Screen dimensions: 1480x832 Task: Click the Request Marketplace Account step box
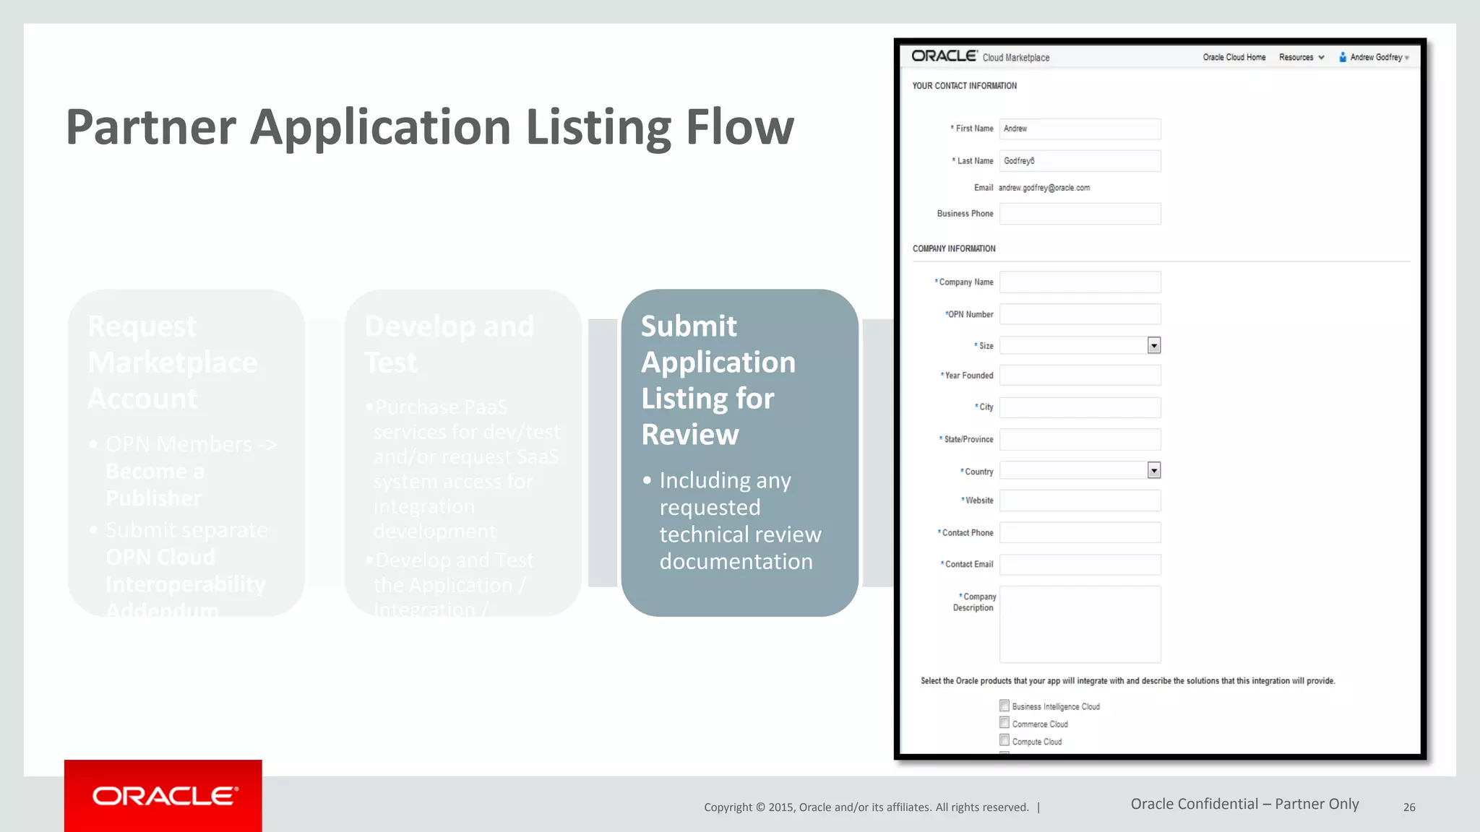pyautogui.click(x=186, y=453)
